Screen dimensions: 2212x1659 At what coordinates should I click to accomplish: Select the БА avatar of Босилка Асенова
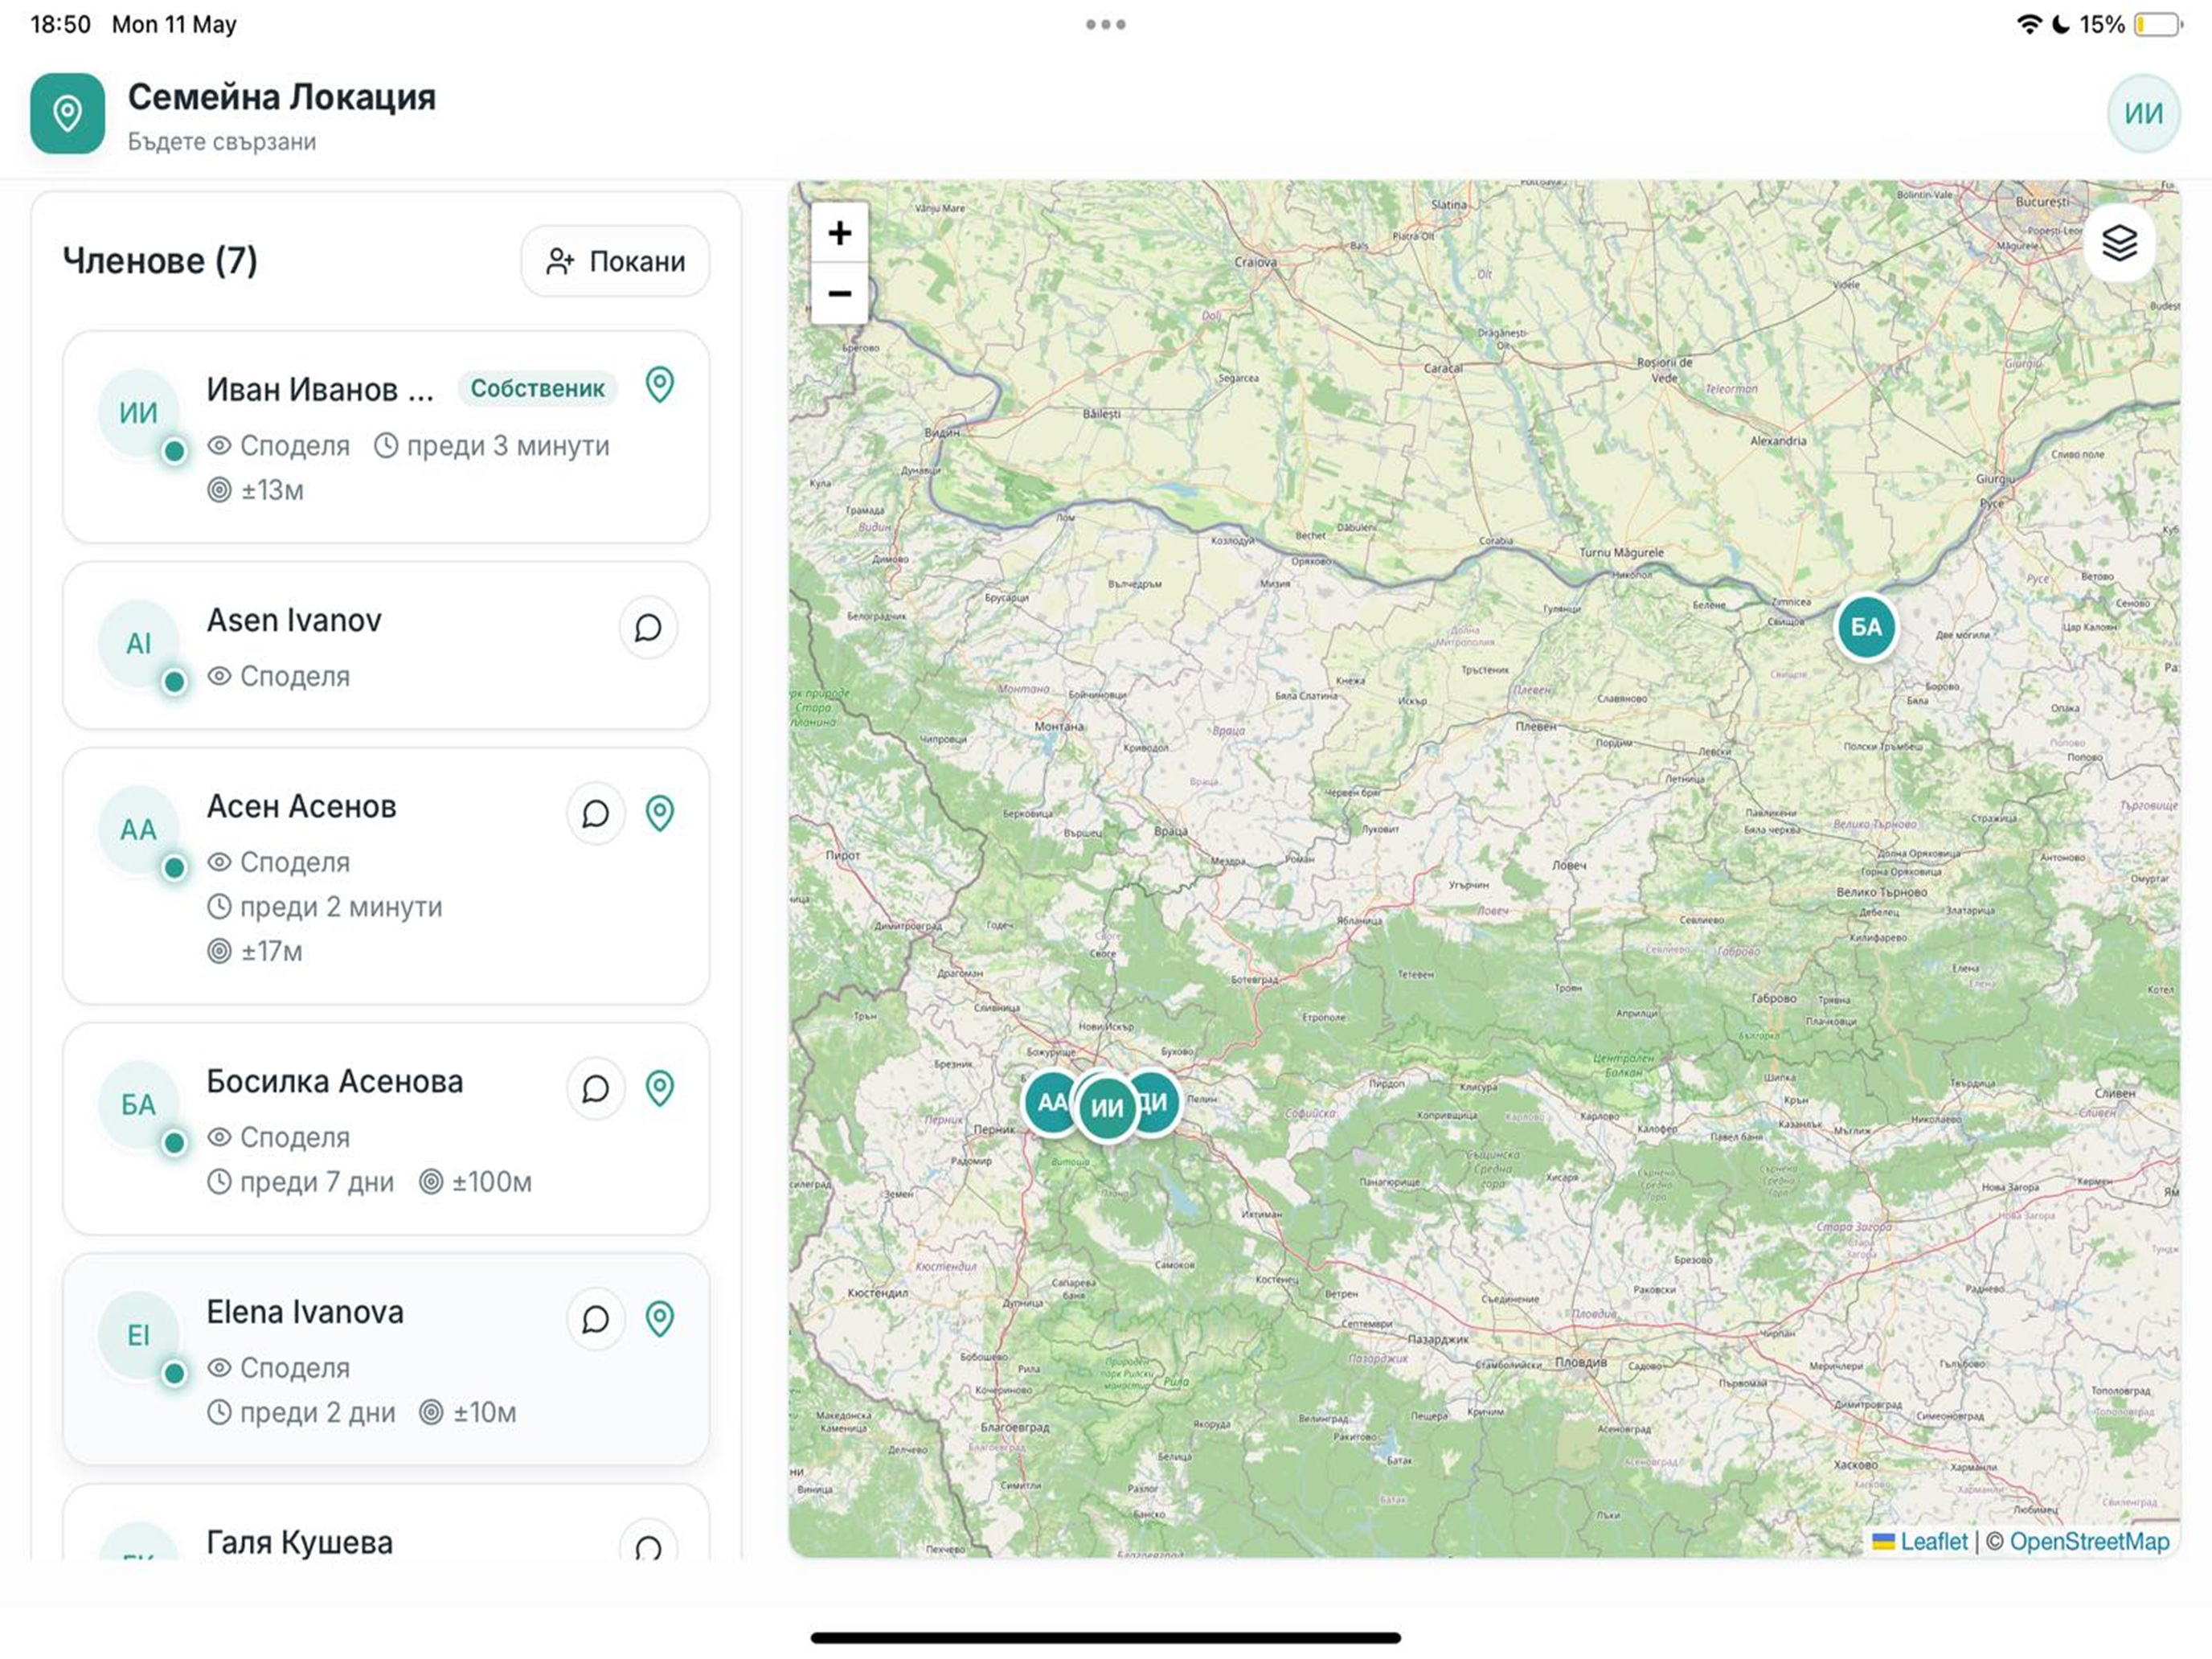tap(139, 1104)
